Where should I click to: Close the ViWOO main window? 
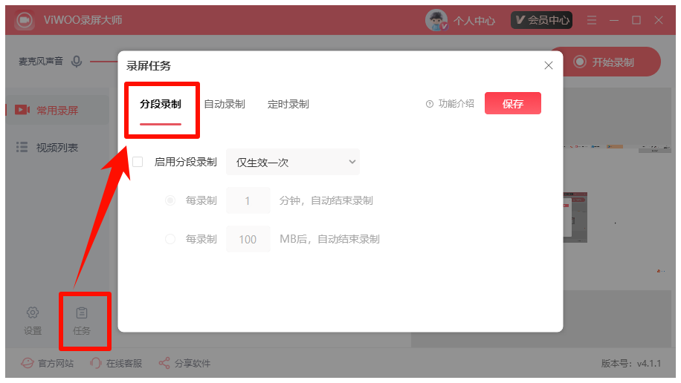pos(659,20)
